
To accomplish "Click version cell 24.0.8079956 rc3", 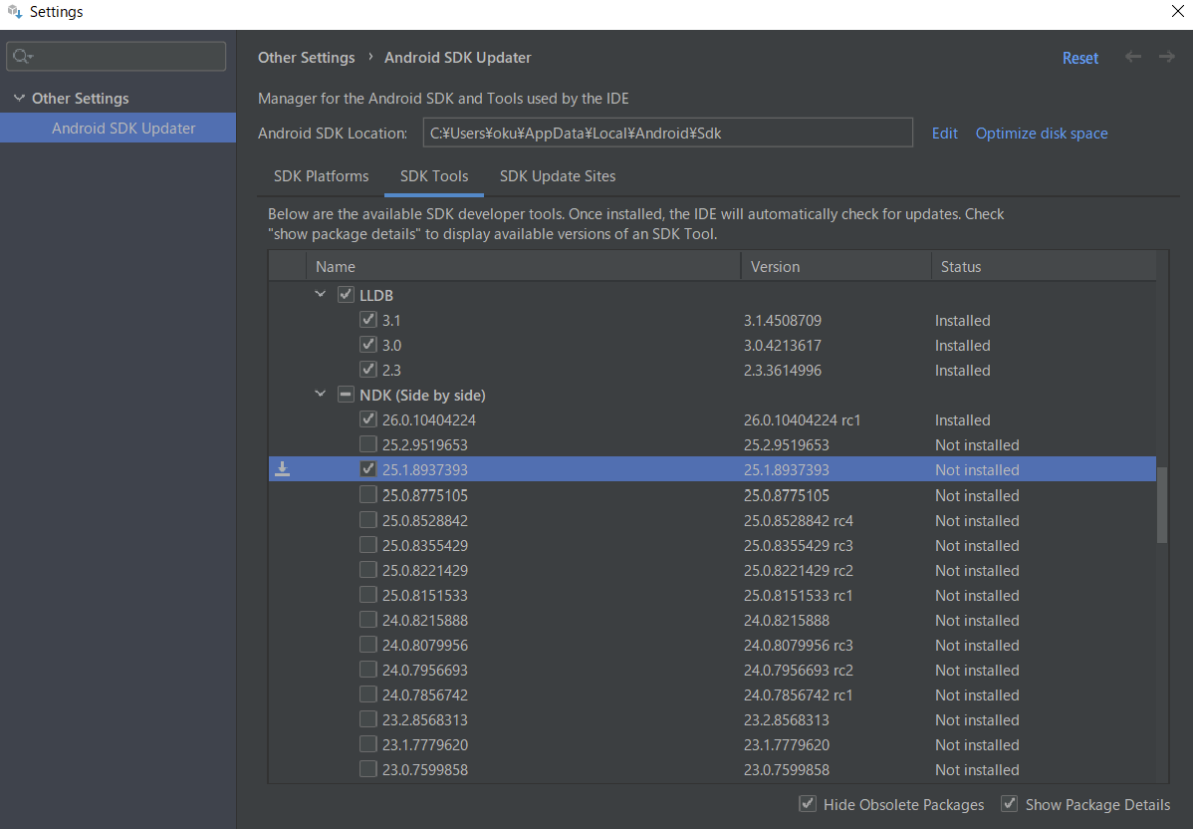I will pyautogui.click(x=798, y=645).
